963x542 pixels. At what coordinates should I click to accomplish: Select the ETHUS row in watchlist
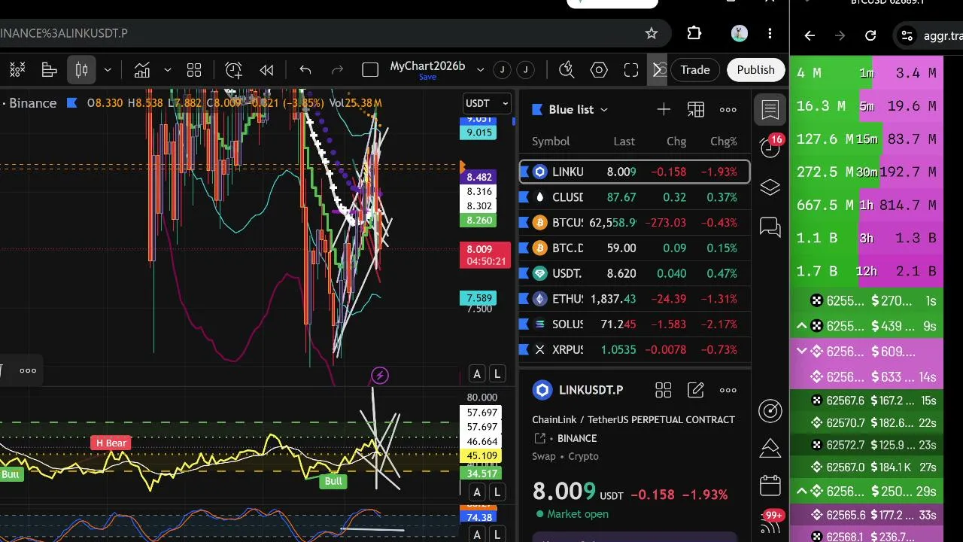point(635,299)
